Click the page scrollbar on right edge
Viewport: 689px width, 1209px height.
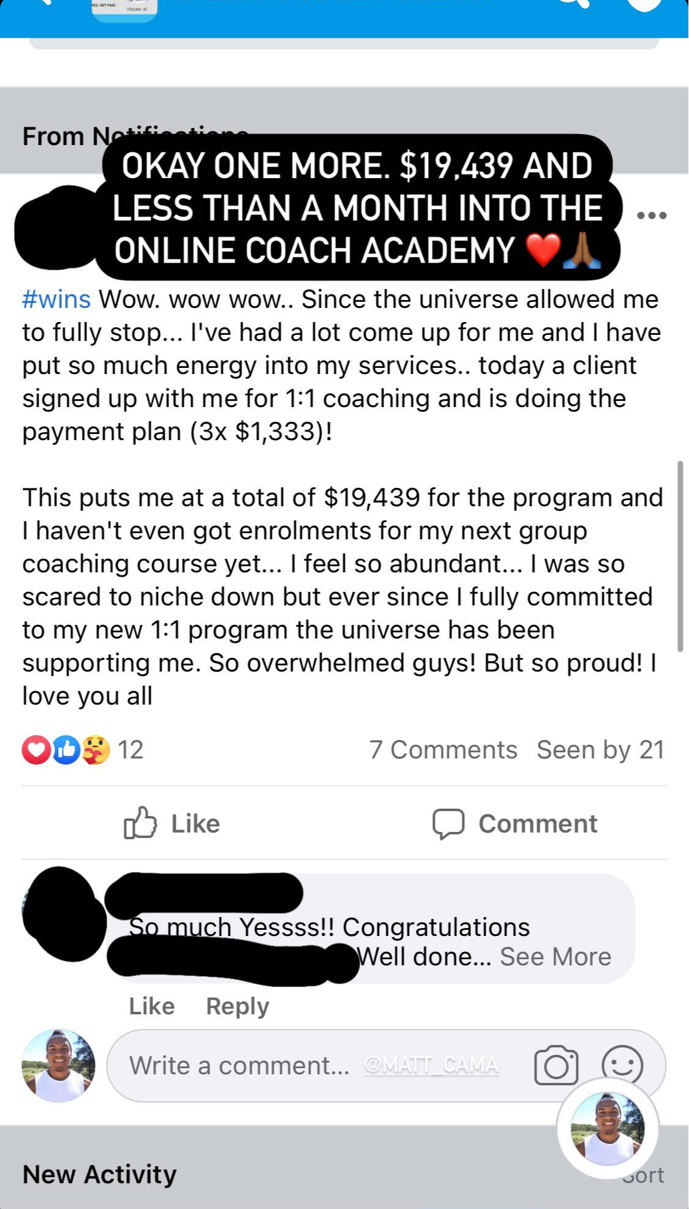680,556
